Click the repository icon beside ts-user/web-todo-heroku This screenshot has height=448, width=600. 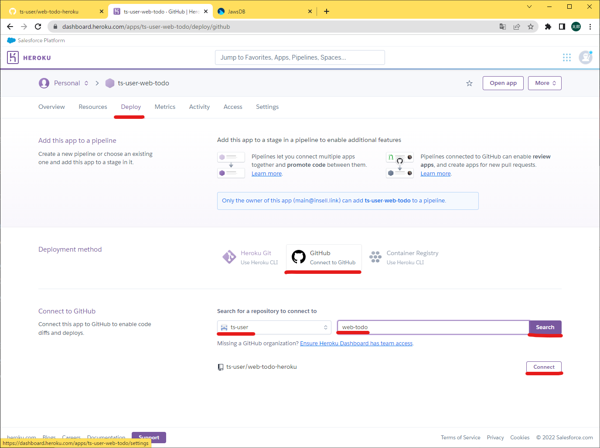pos(221,367)
